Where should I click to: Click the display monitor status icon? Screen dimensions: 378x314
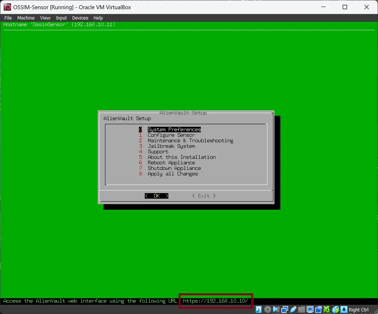[310, 310]
